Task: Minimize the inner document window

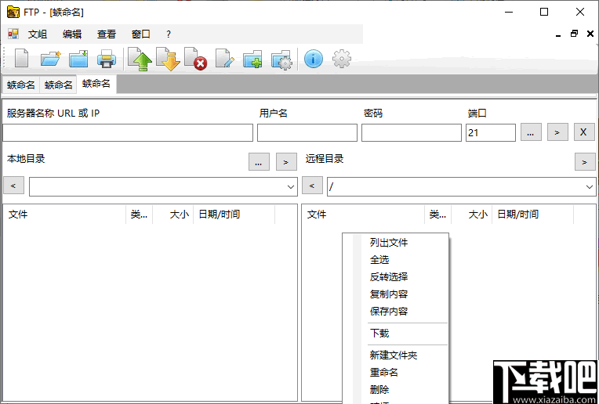Action: click(x=558, y=34)
